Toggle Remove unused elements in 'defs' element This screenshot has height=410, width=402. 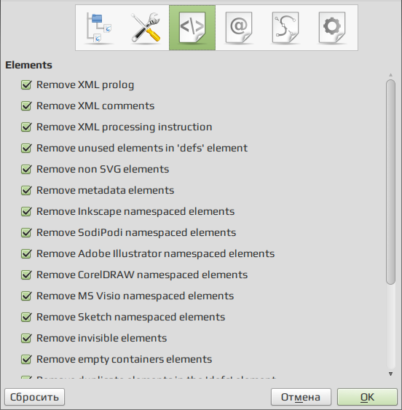[26, 149]
